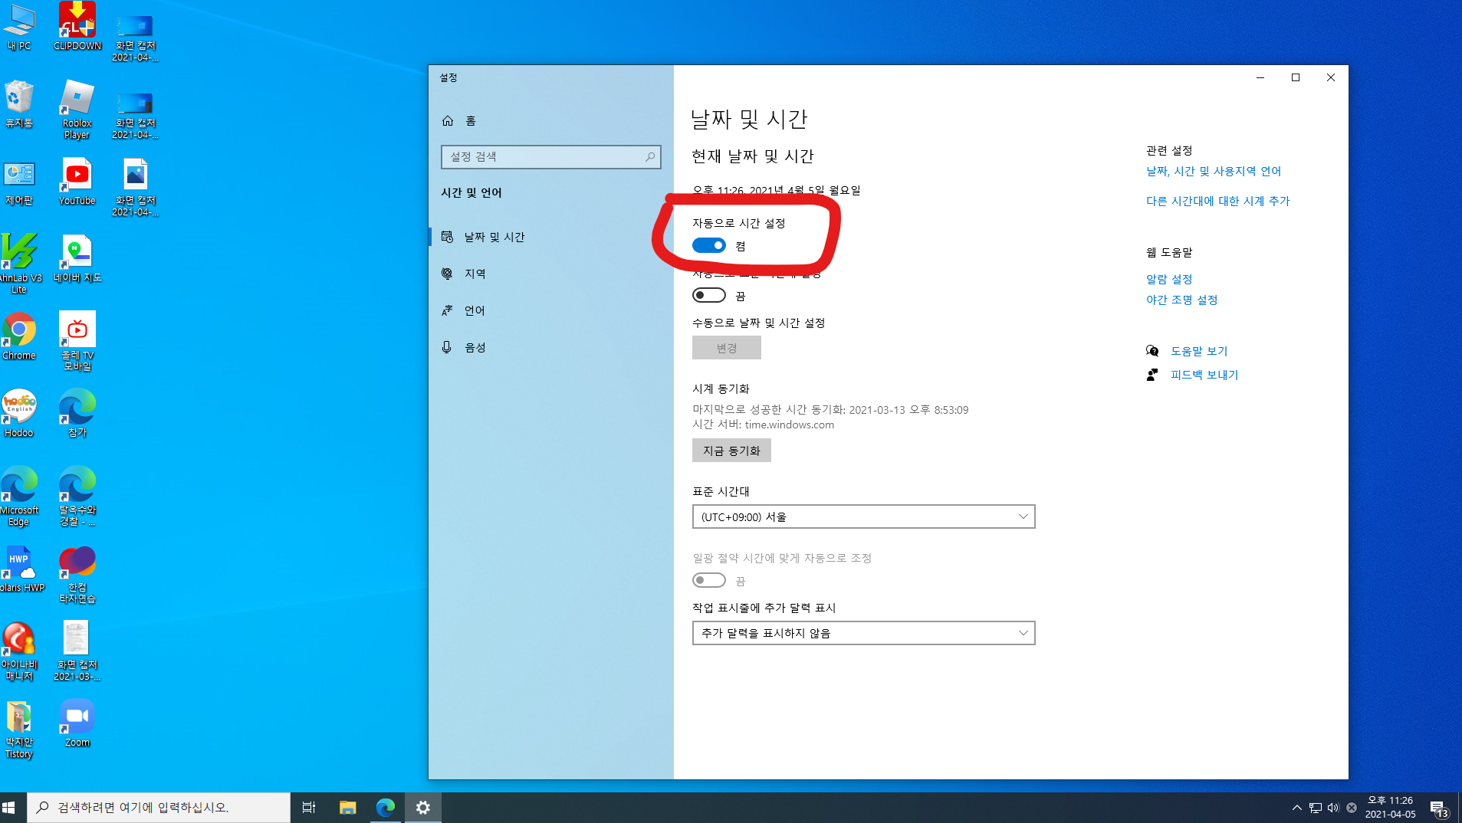Open the 알람 설정 help link
This screenshot has width=1462, height=823.
[1168, 279]
